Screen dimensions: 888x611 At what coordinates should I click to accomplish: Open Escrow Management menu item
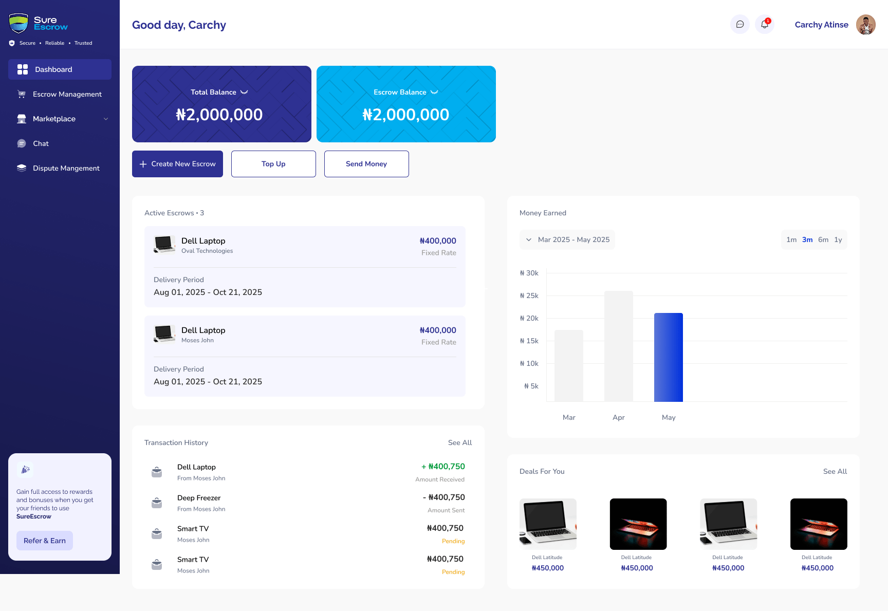pos(60,94)
